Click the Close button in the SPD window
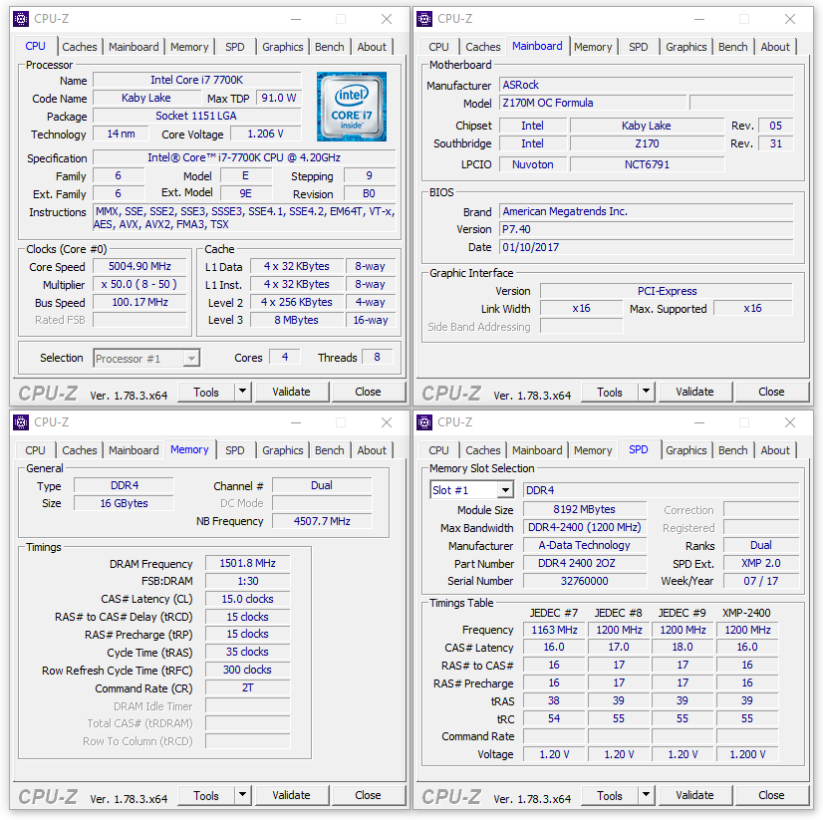823x820 pixels. coord(771,795)
